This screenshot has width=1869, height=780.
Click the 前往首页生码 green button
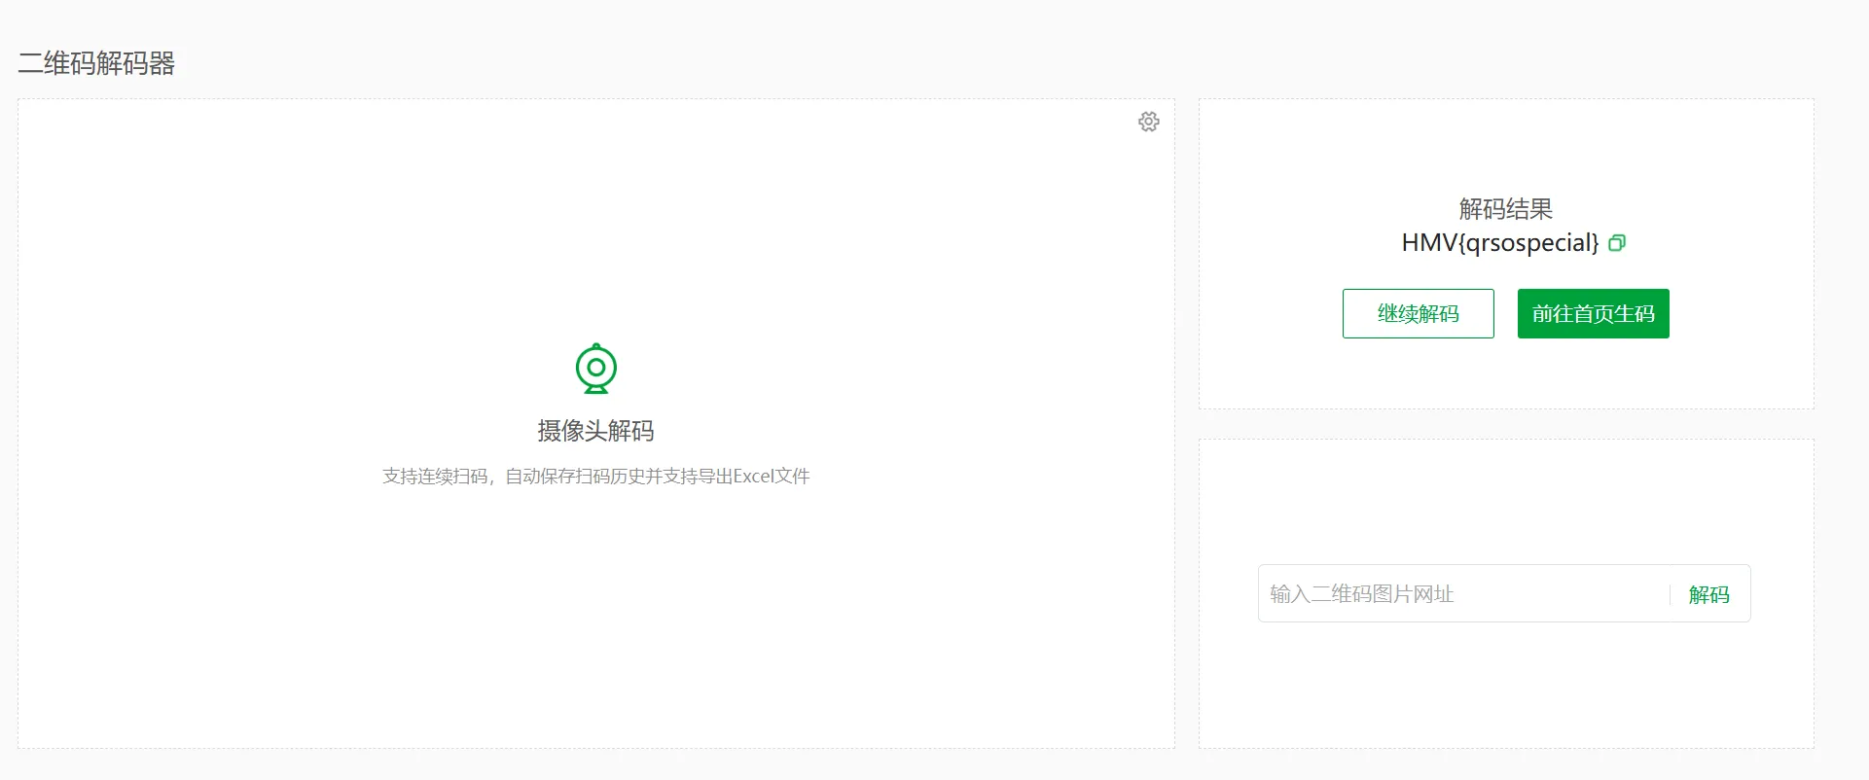[x=1593, y=313]
